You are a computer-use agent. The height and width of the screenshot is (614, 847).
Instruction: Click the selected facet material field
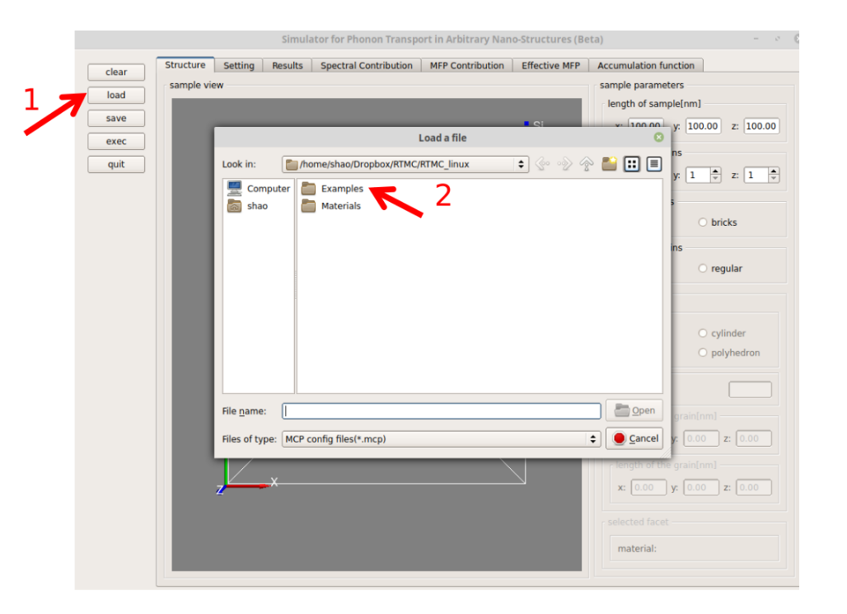tap(694, 549)
